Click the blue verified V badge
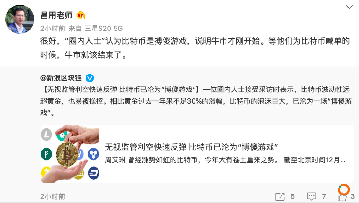Screen dimensions: 359x203 [90, 78]
